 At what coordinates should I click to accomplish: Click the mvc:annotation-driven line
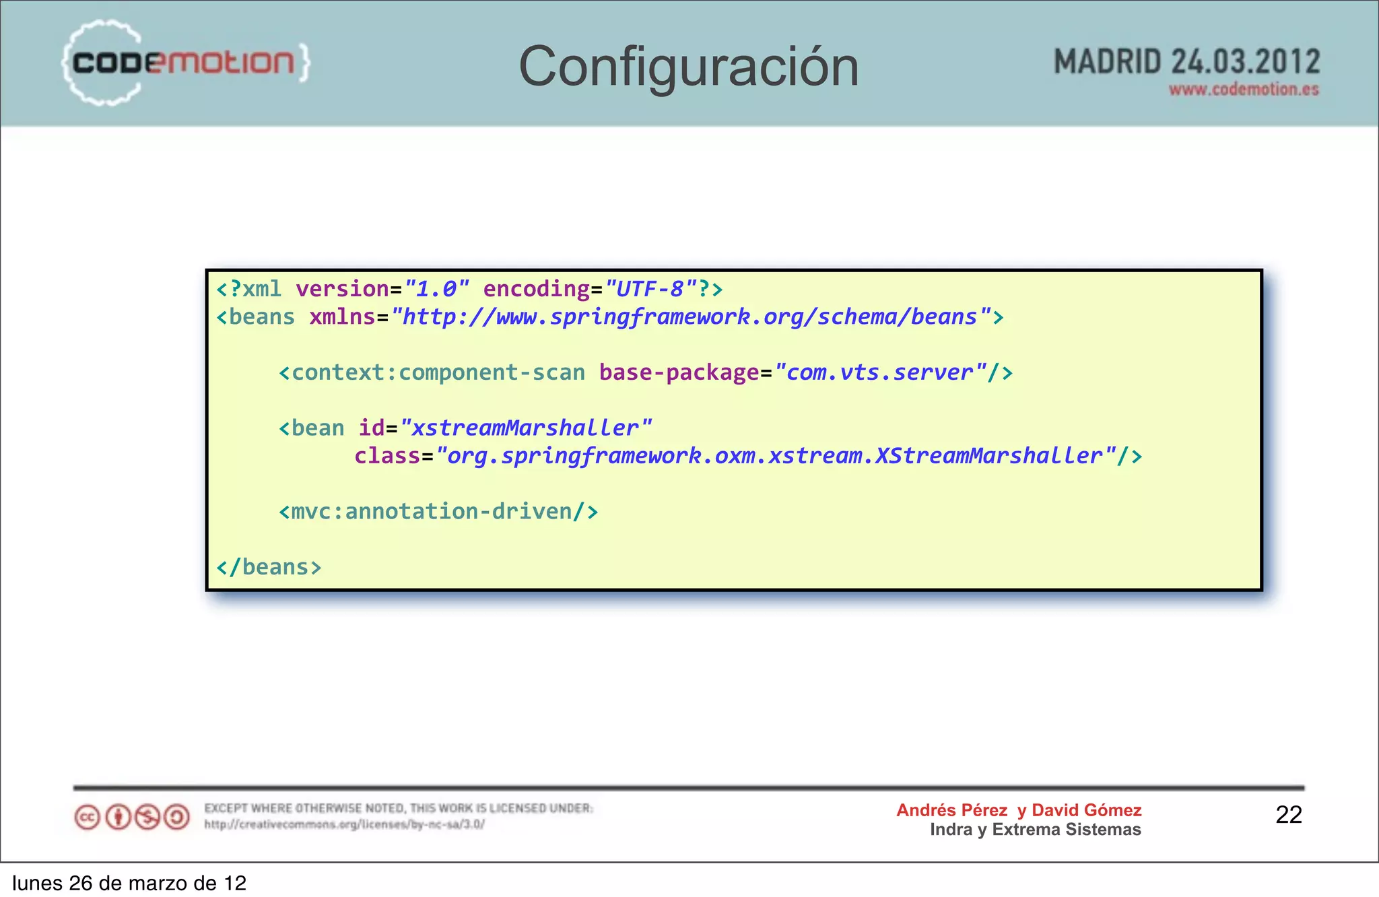coord(438,512)
